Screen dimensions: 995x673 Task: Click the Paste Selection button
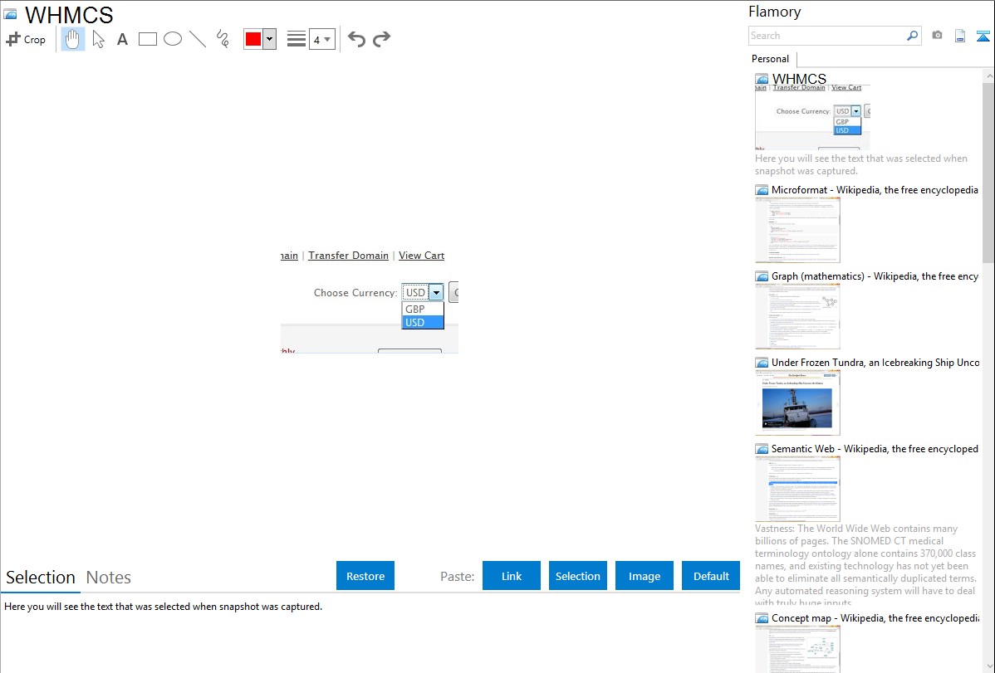click(x=577, y=575)
